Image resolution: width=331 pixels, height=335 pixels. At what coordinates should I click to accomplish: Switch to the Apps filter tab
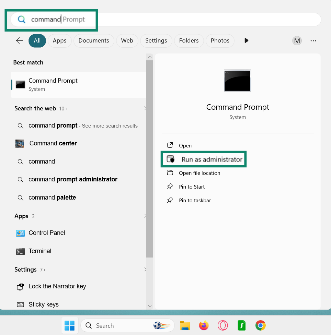click(x=59, y=40)
